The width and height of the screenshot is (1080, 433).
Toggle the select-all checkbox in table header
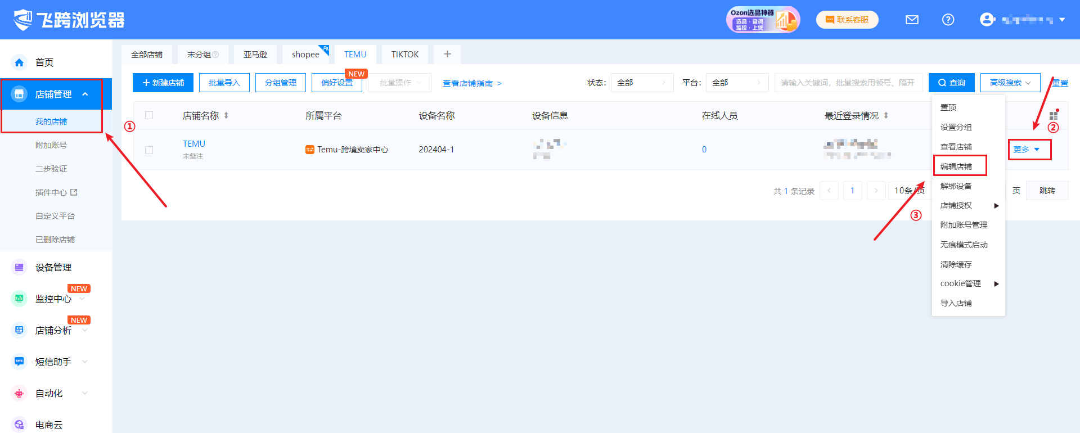[x=149, y=115]
